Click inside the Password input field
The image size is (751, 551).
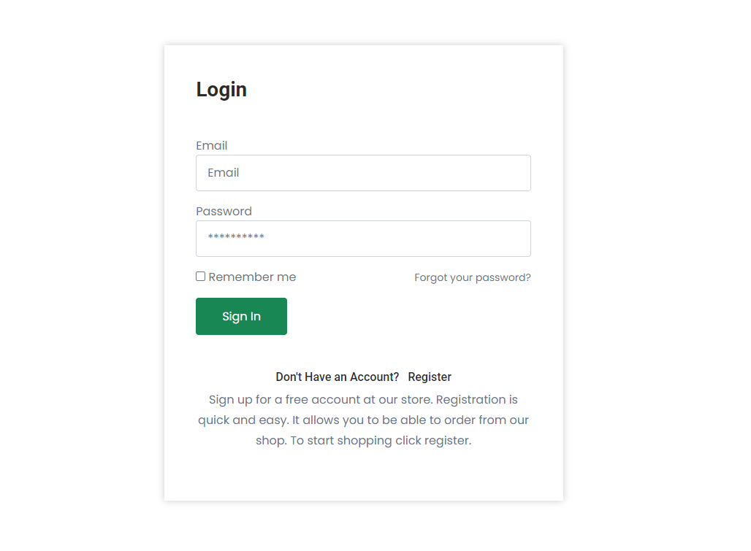(363, 239)
